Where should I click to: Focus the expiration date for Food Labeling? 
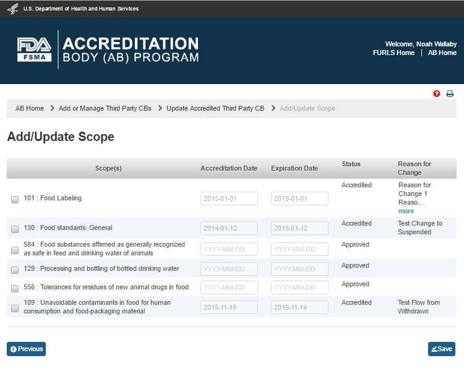tap(299, 198)
